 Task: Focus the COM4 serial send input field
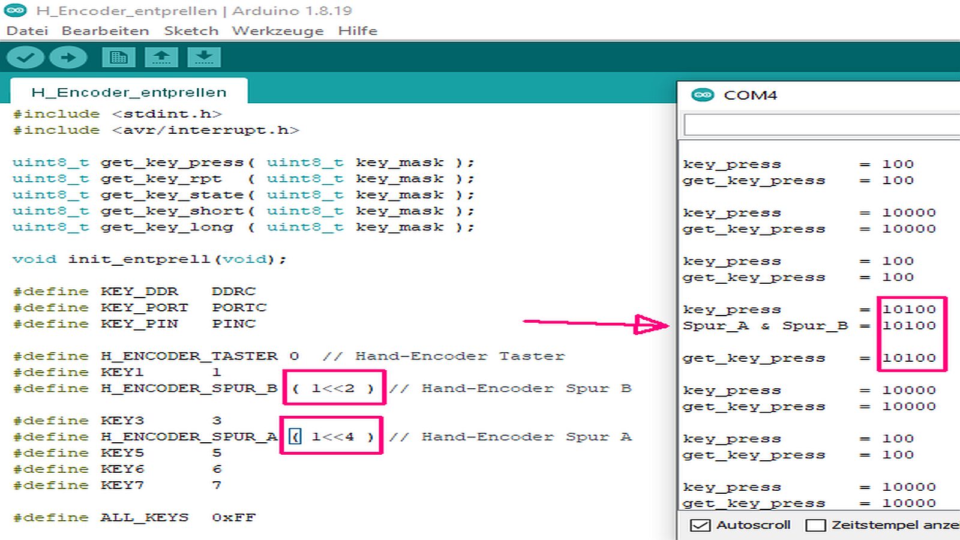point(822,125)
